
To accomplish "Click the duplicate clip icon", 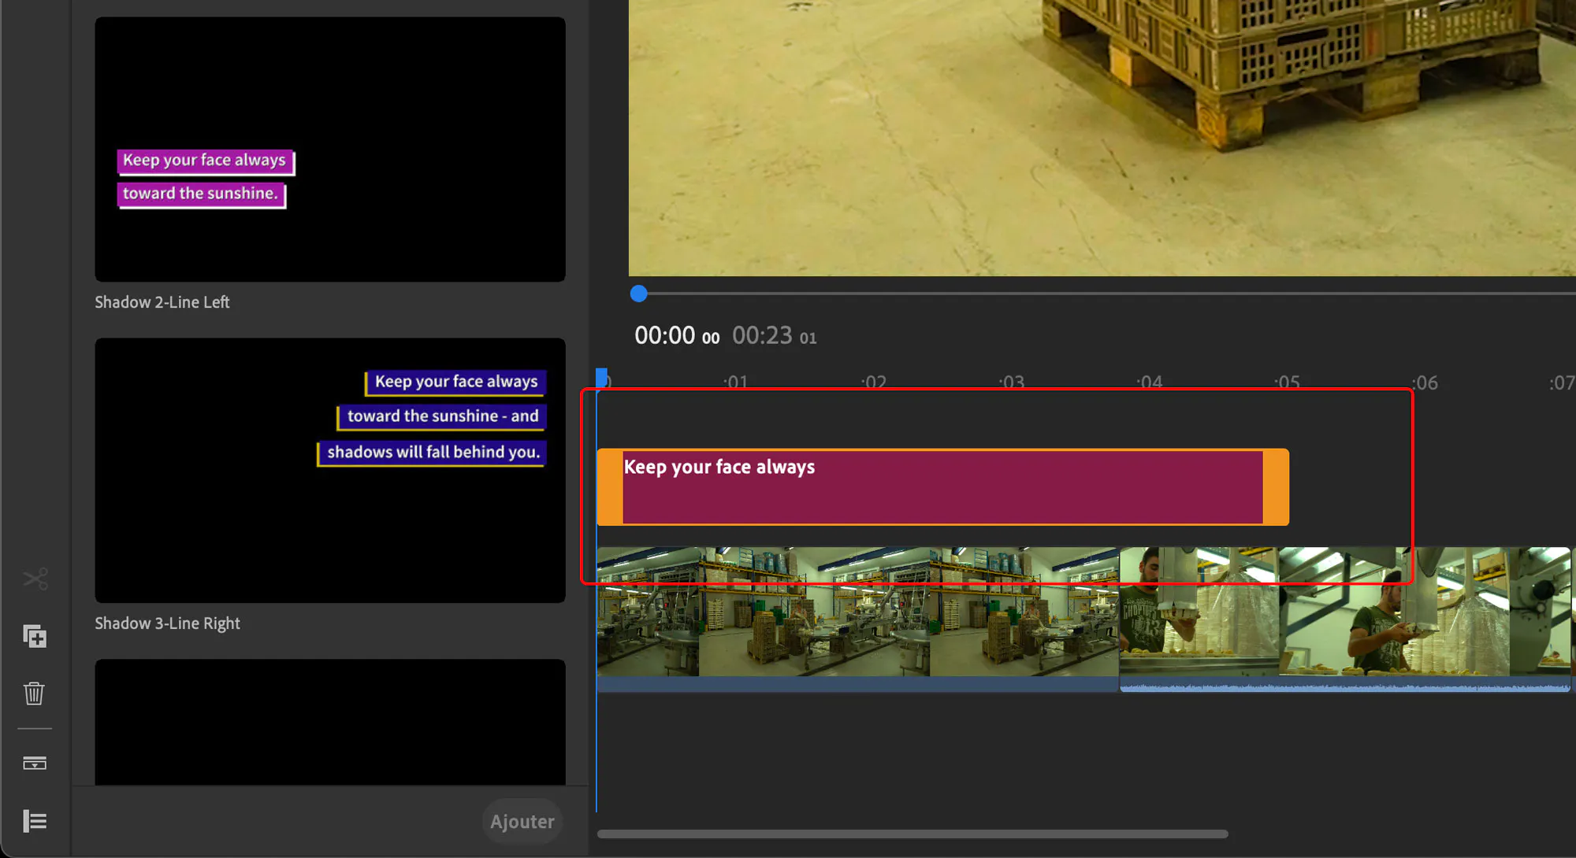I will (x=35, y=636).
